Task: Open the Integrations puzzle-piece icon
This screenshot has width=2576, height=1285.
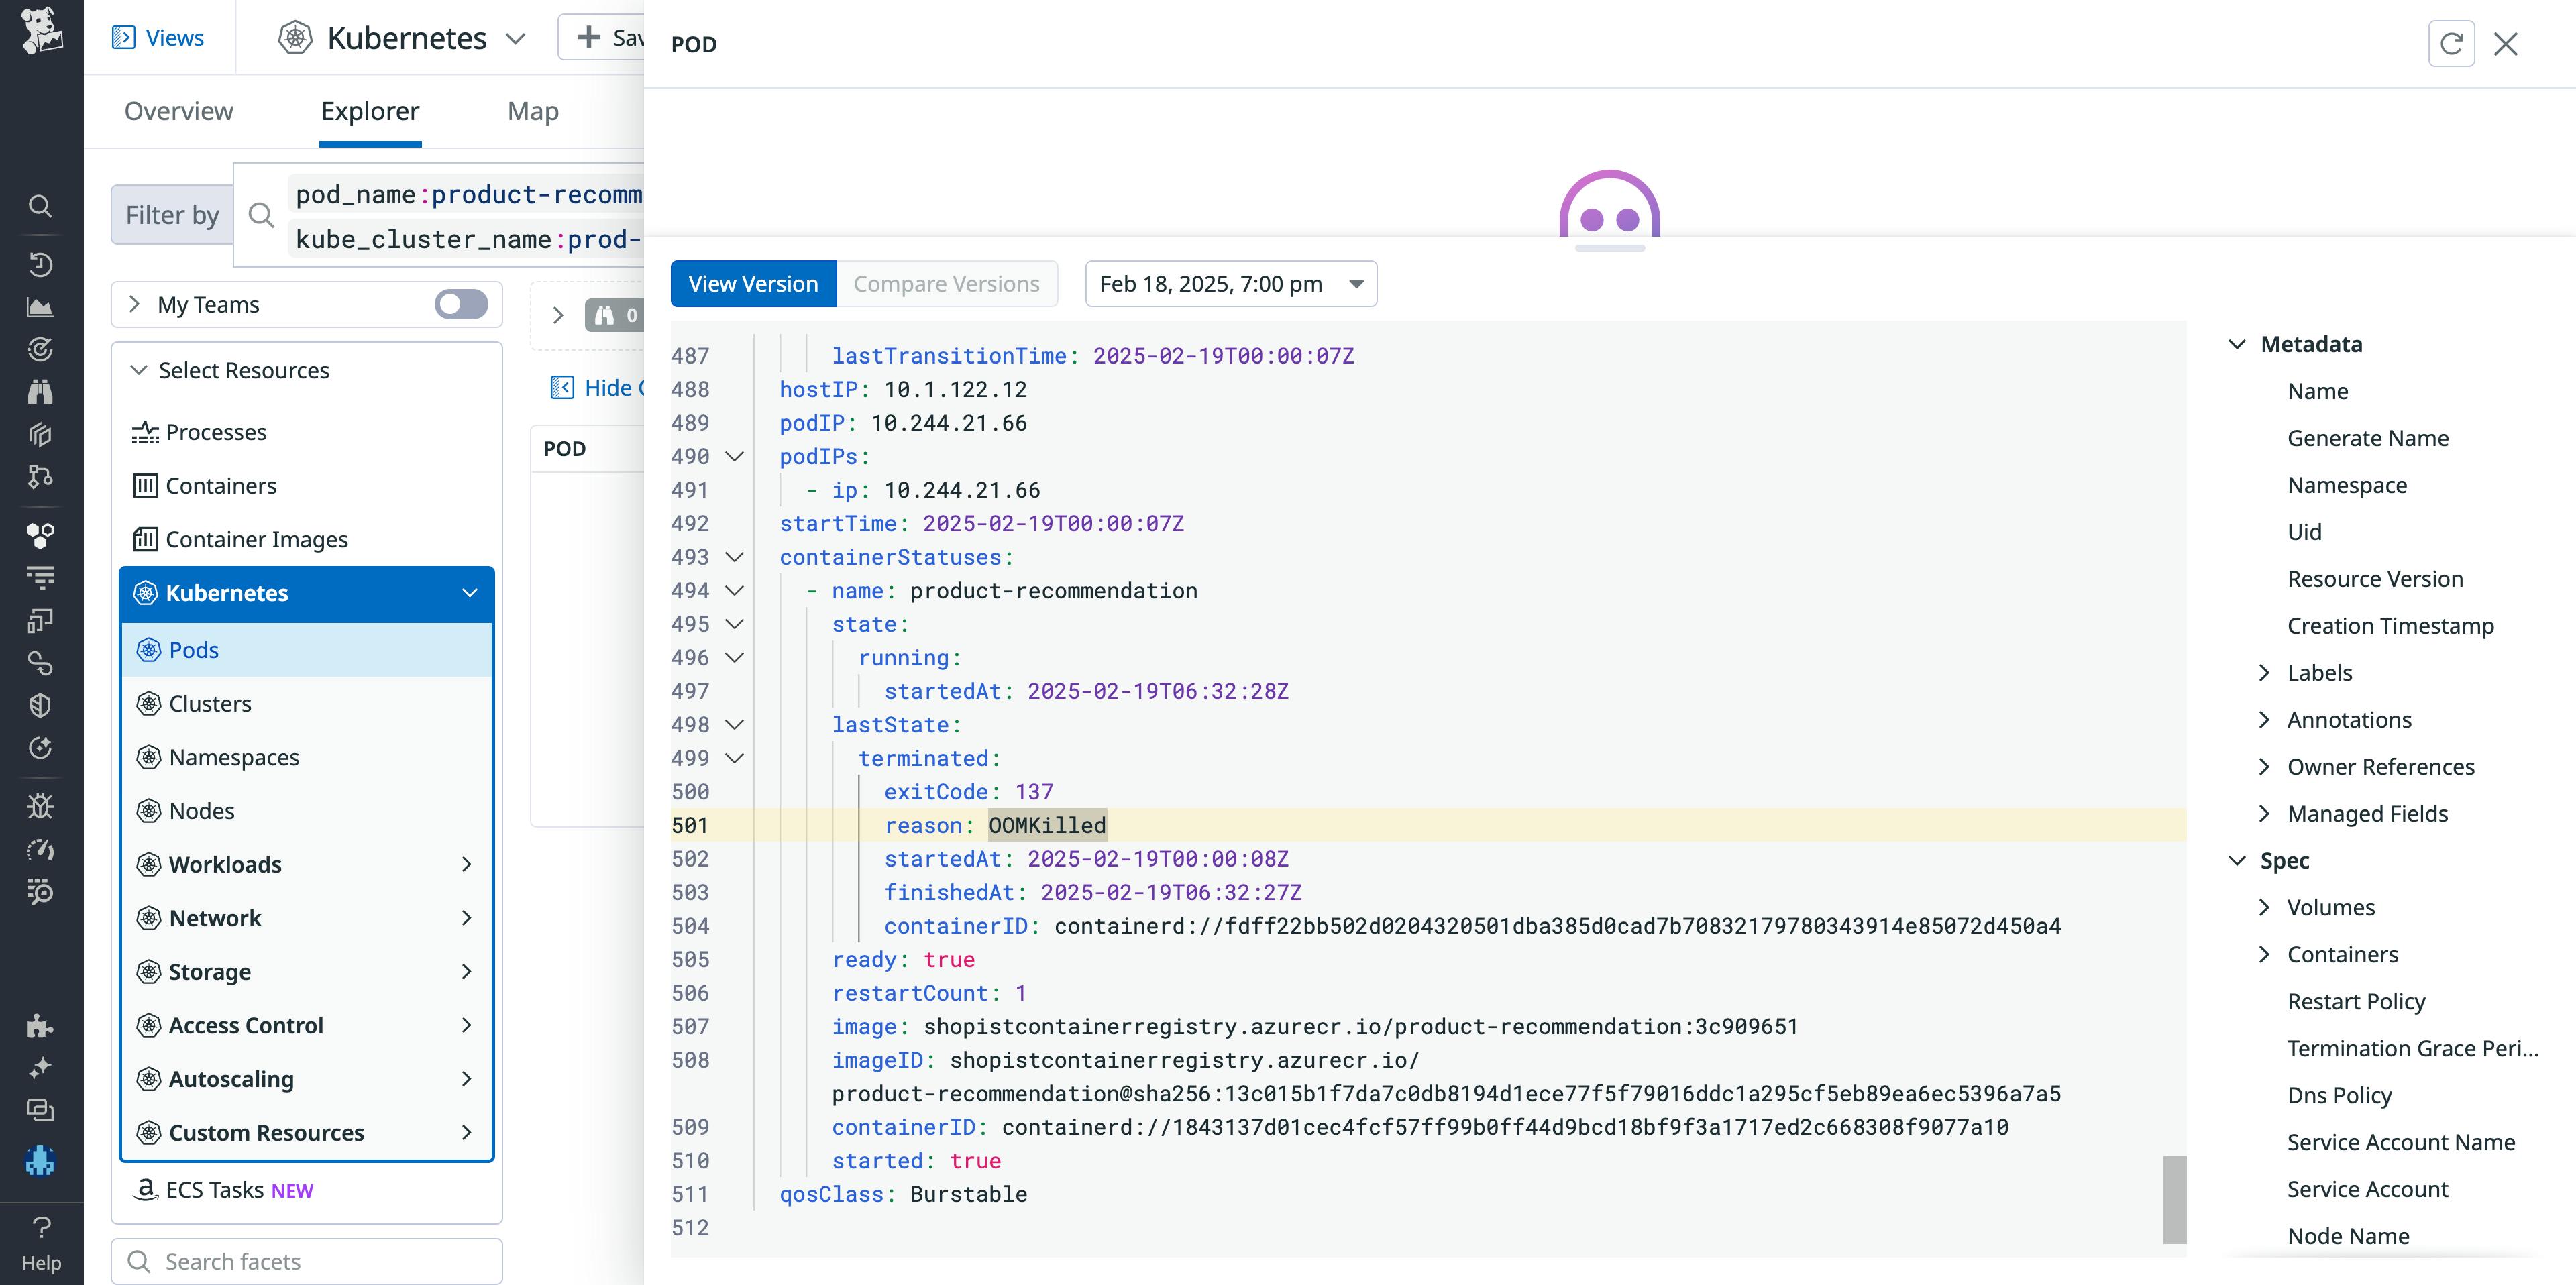Action: 40,1026
